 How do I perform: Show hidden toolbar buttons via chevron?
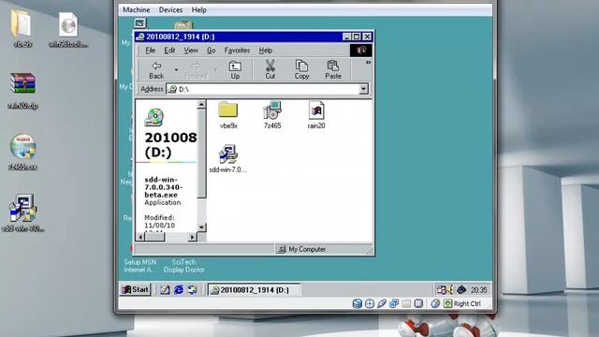tap(368, 63)
